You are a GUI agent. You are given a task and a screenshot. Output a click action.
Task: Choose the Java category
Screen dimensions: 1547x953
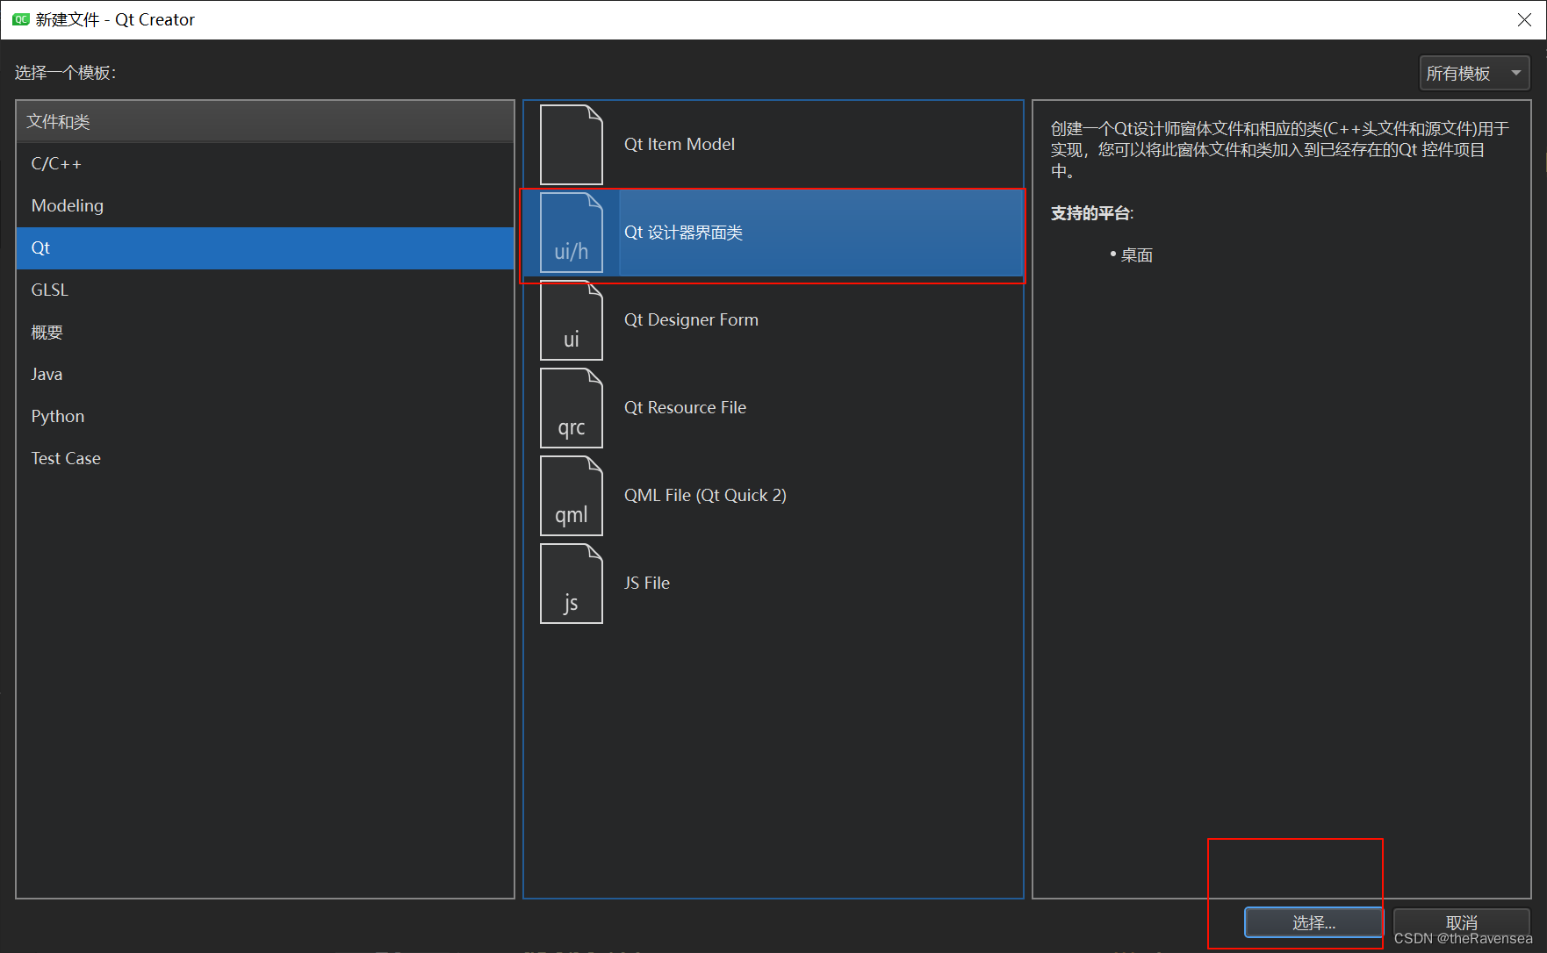coord(265,375)
